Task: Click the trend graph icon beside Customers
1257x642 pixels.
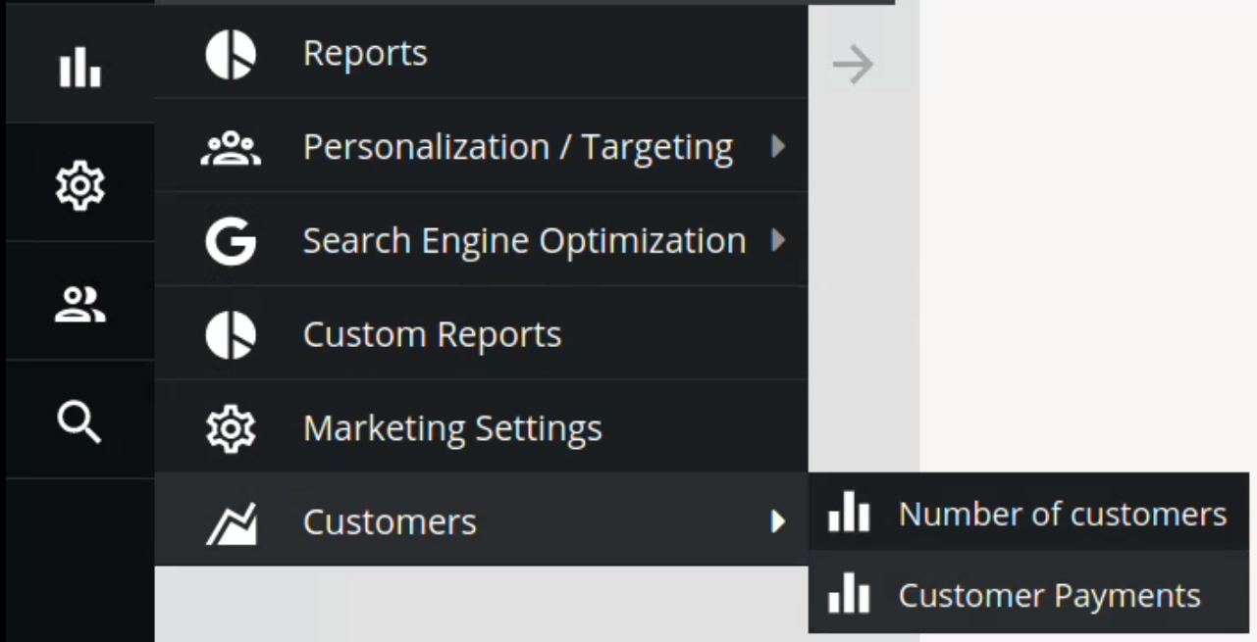Action: [x=231, y=521]
